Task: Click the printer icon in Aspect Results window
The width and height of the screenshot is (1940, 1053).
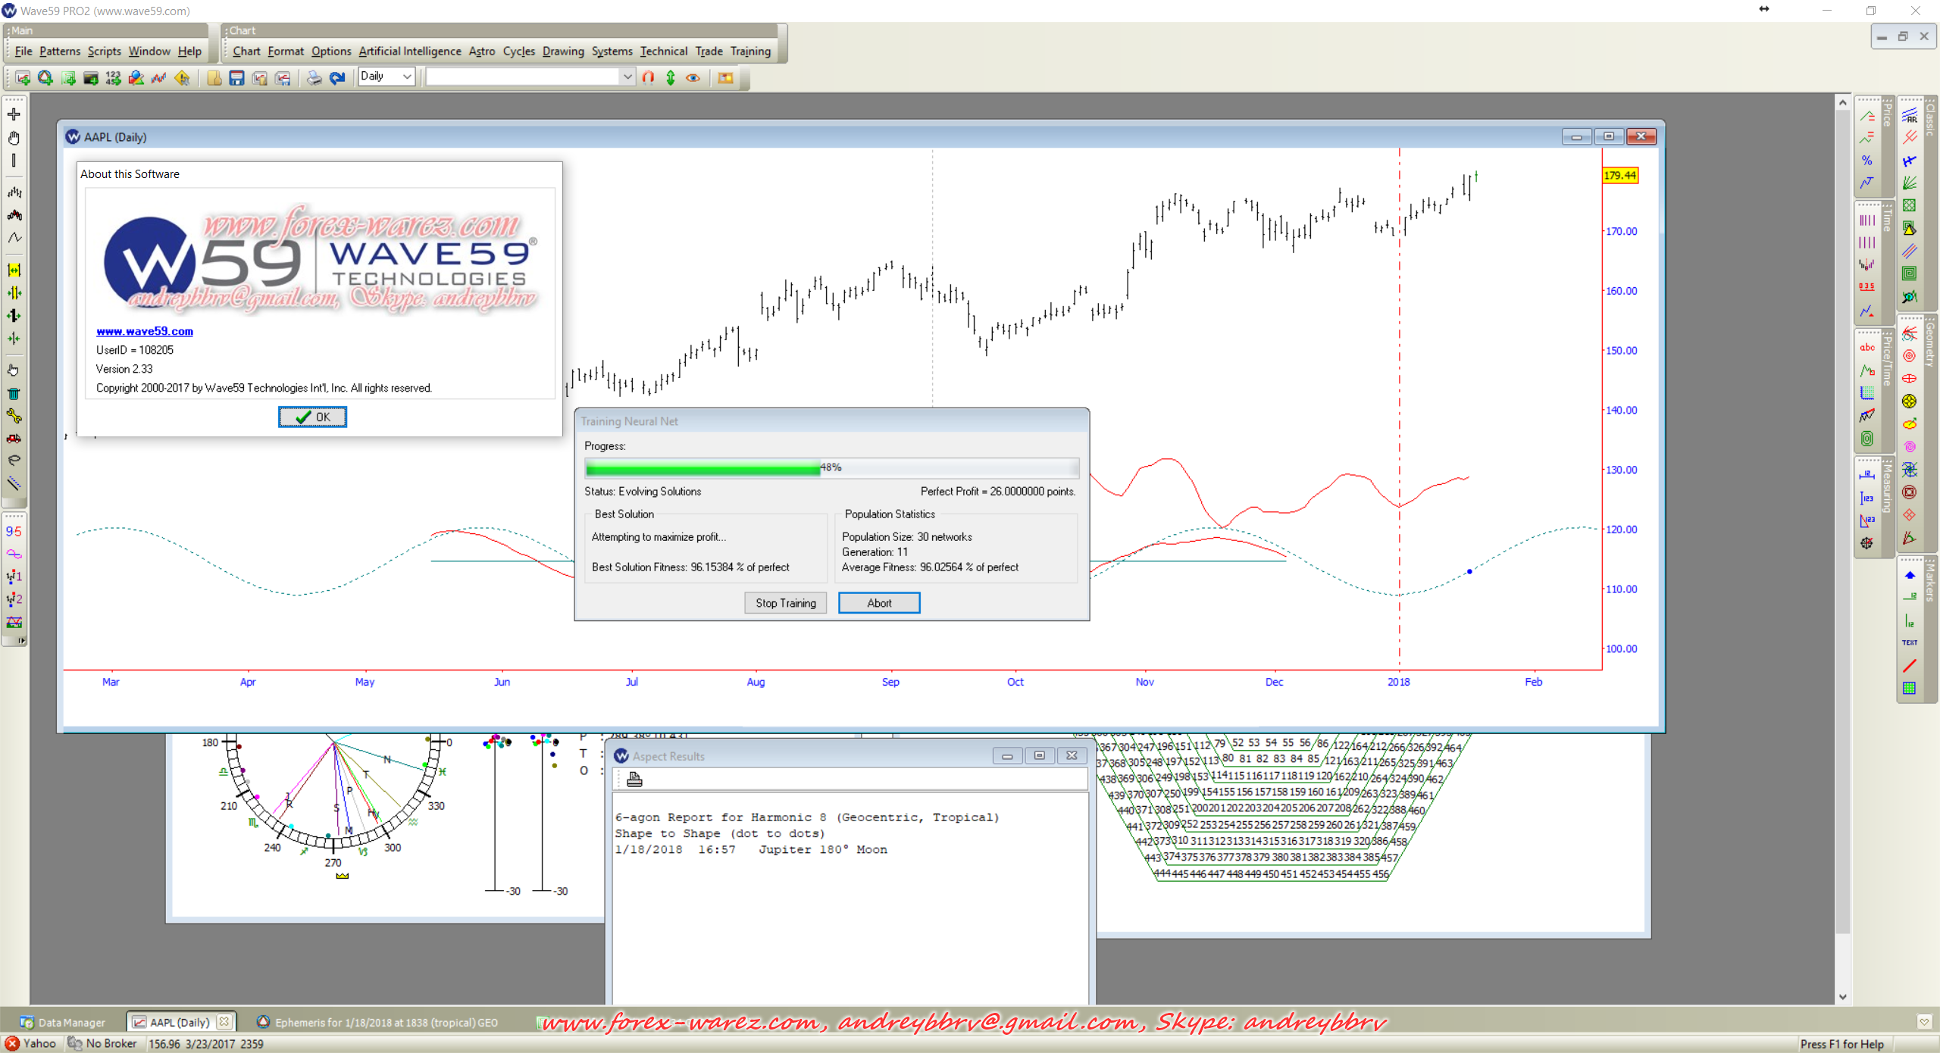Action: coord(634,779)
